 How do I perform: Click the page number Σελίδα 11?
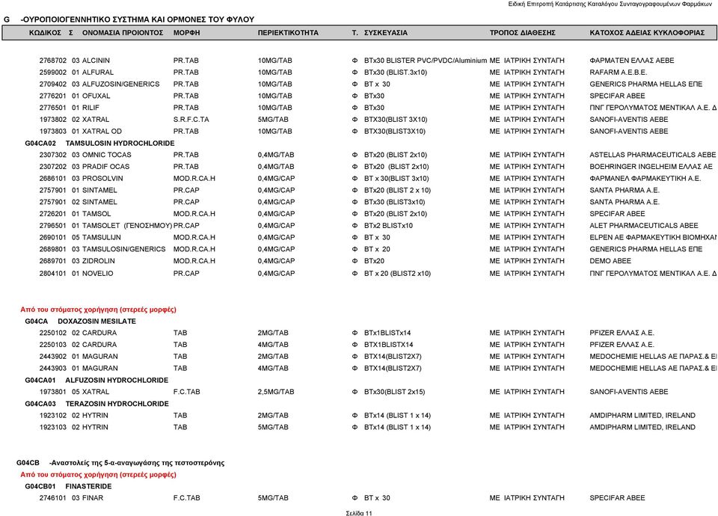click(x=359, y=513)
